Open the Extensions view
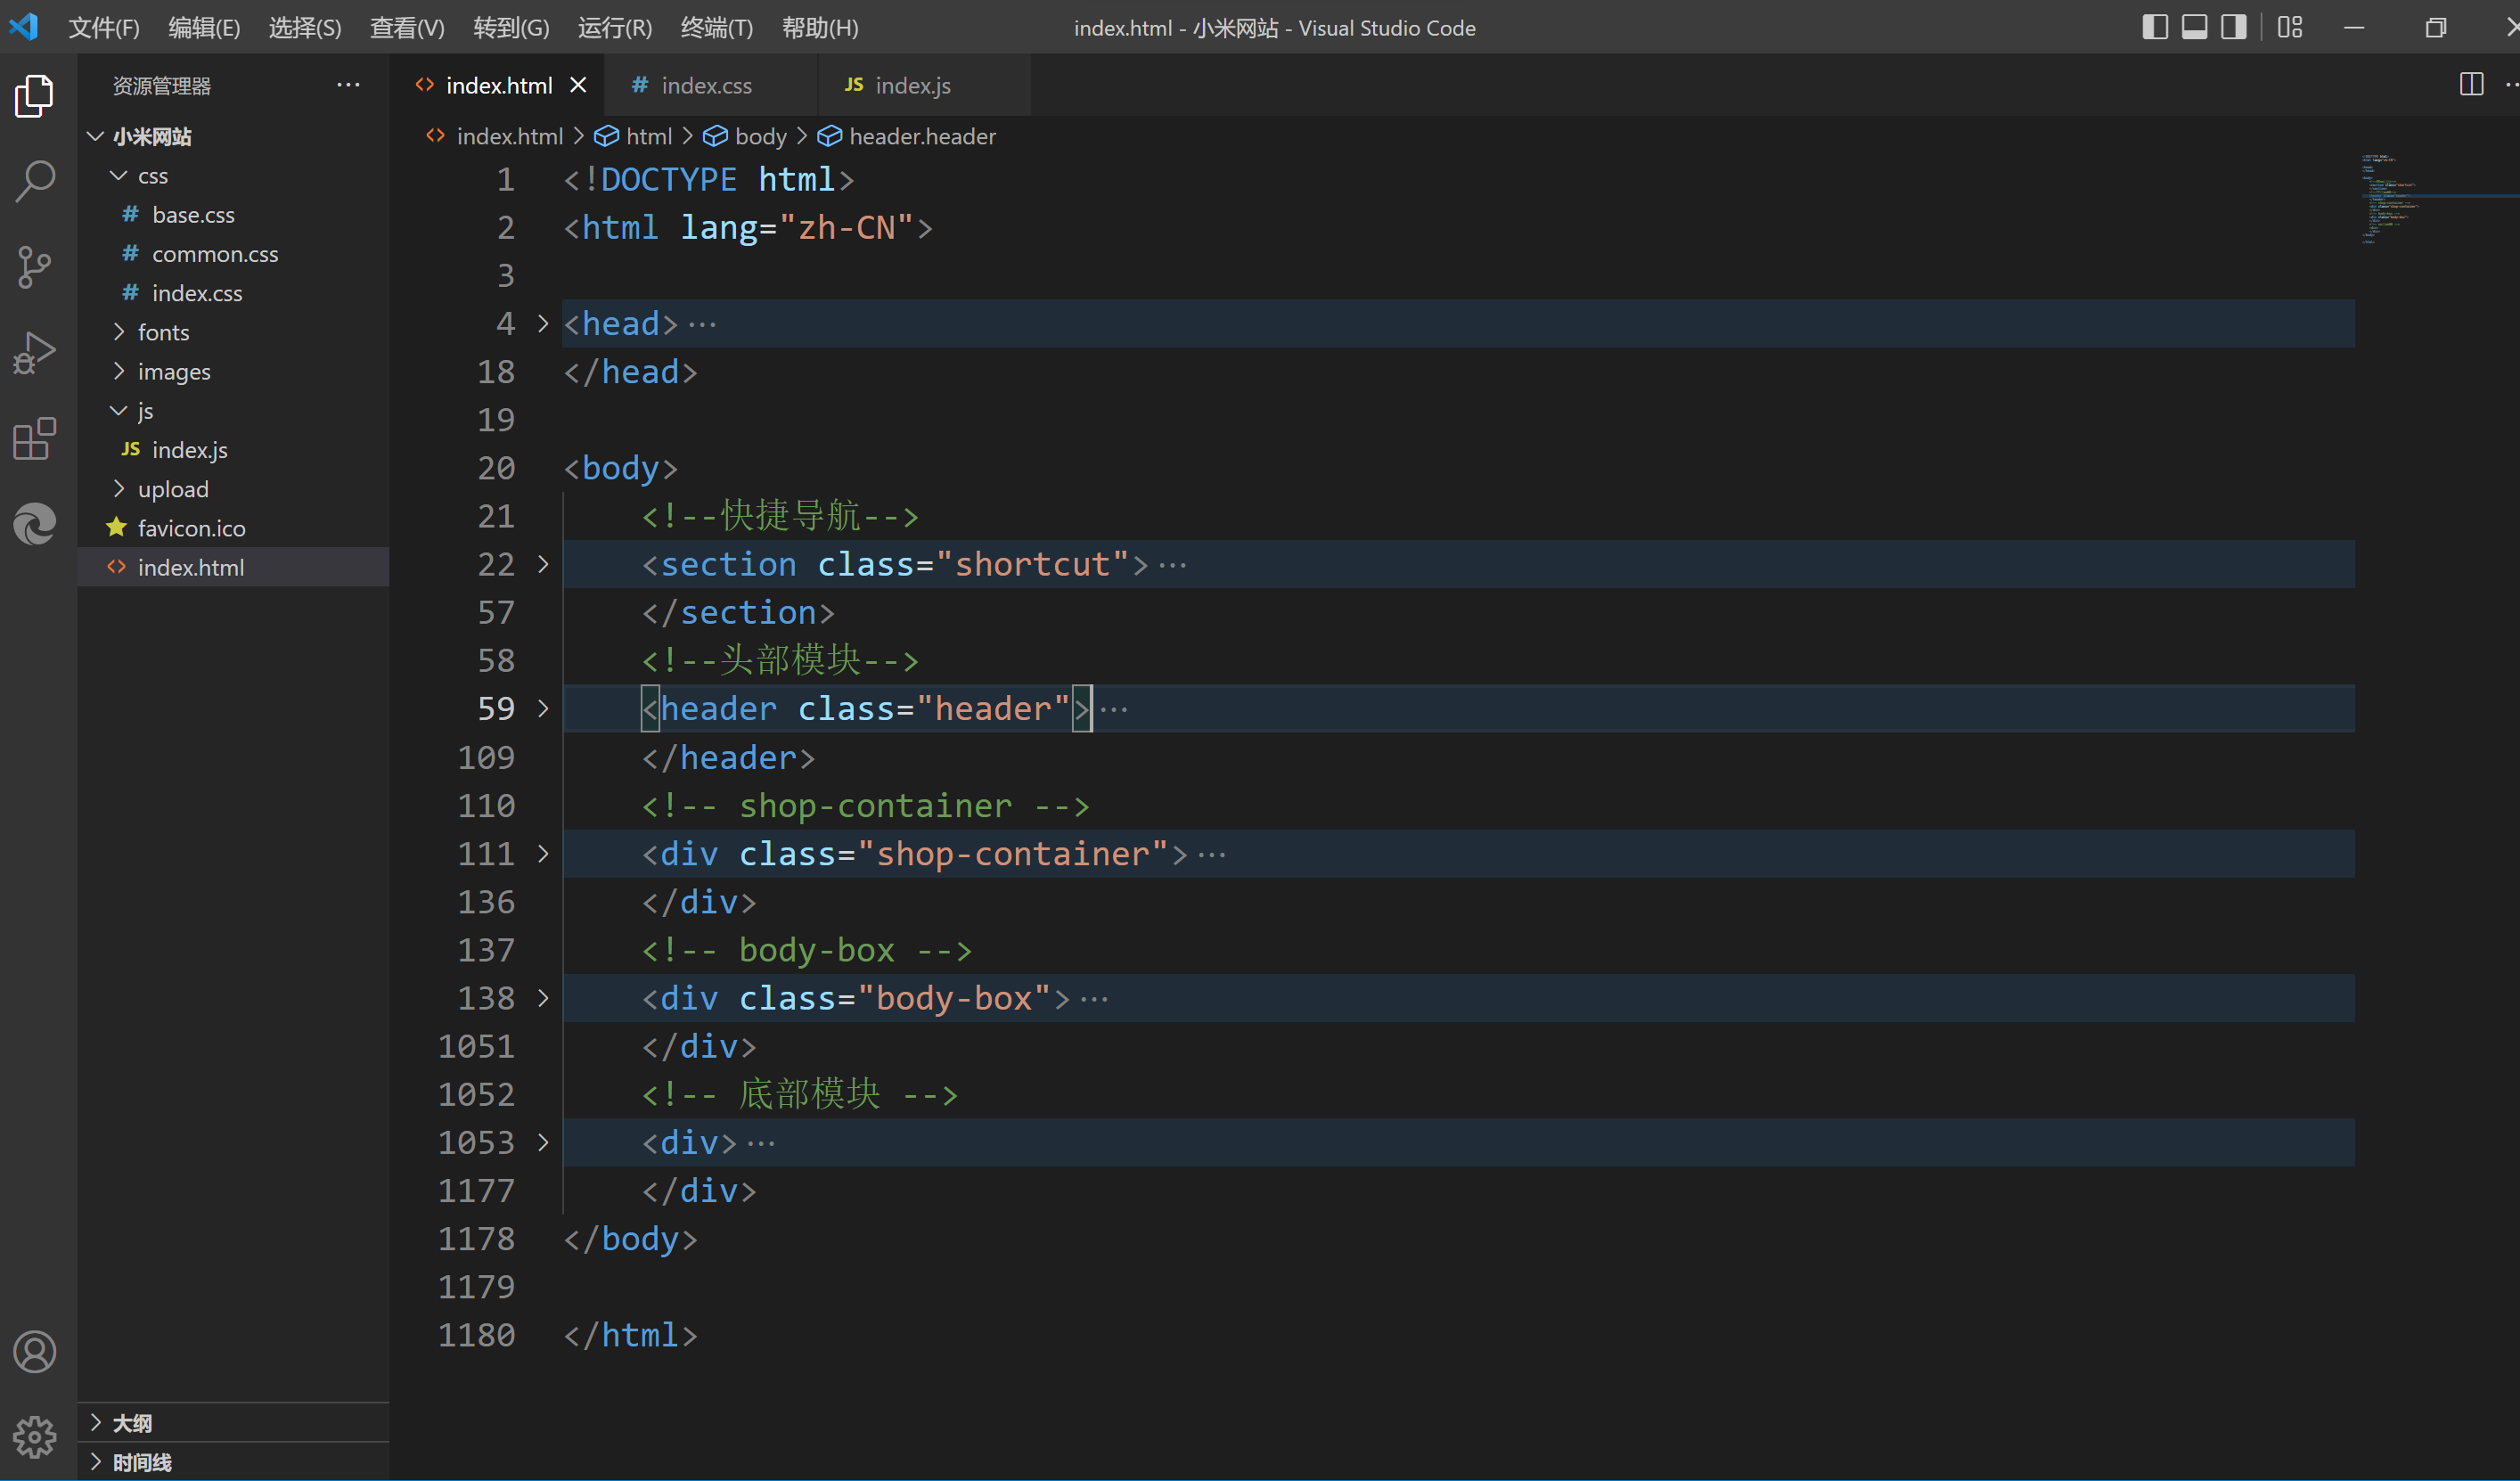Viewport: 2520px width, 1481px height. tap(36, 439)
